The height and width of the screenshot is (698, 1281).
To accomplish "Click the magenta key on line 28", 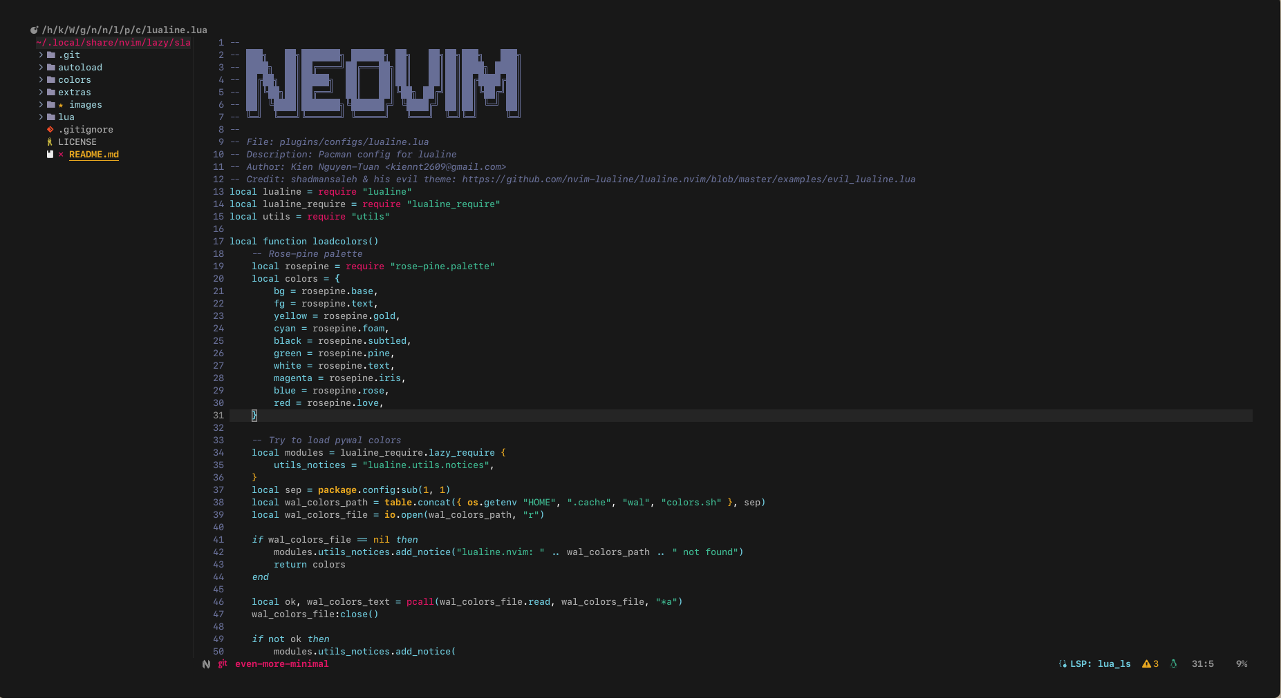I will pos(293,378).
